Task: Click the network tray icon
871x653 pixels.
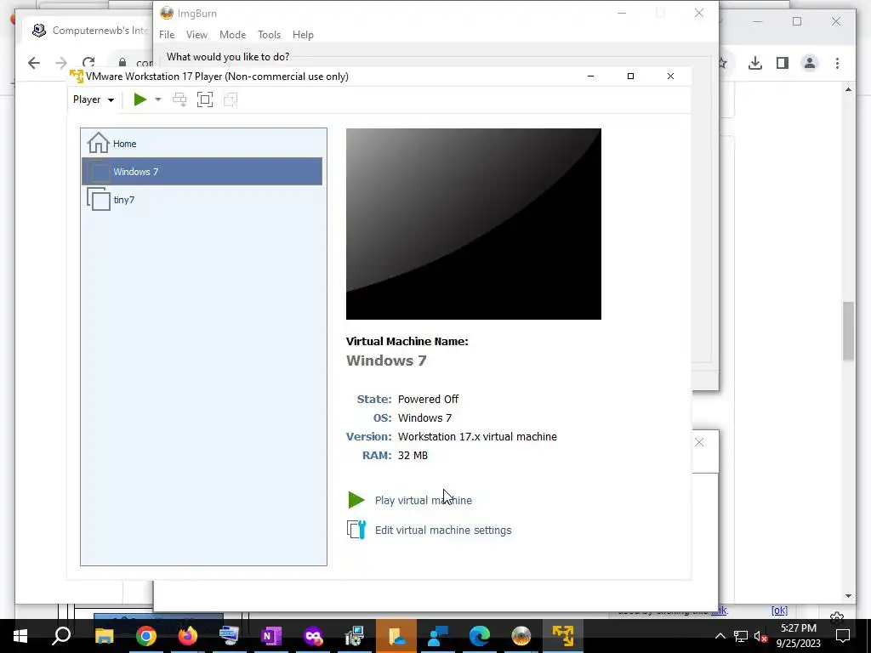Action: coord(741,636)
